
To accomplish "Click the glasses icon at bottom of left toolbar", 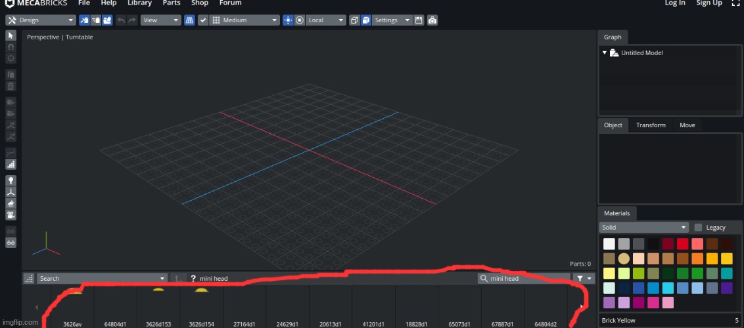I will (11, 242).
